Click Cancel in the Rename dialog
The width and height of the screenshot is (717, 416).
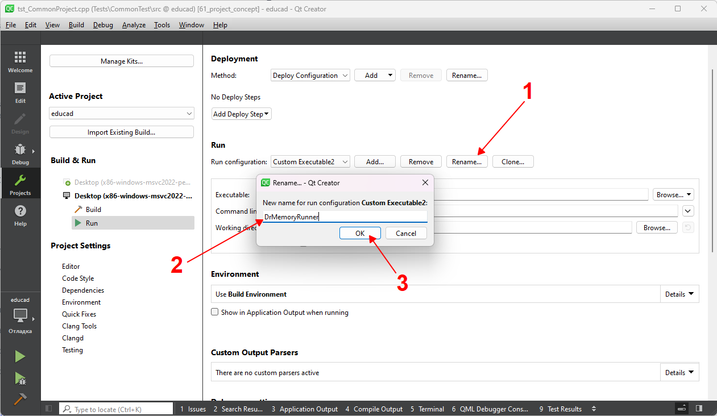click(x=406, y=233)
